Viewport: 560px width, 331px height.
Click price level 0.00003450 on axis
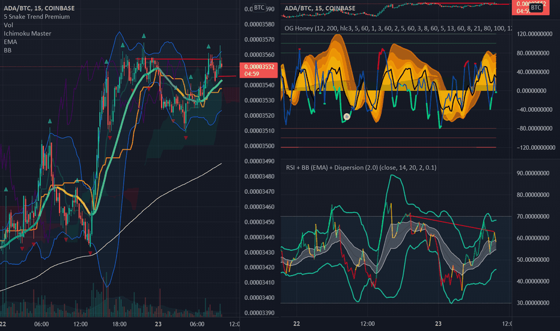click(x=260, y=222)
